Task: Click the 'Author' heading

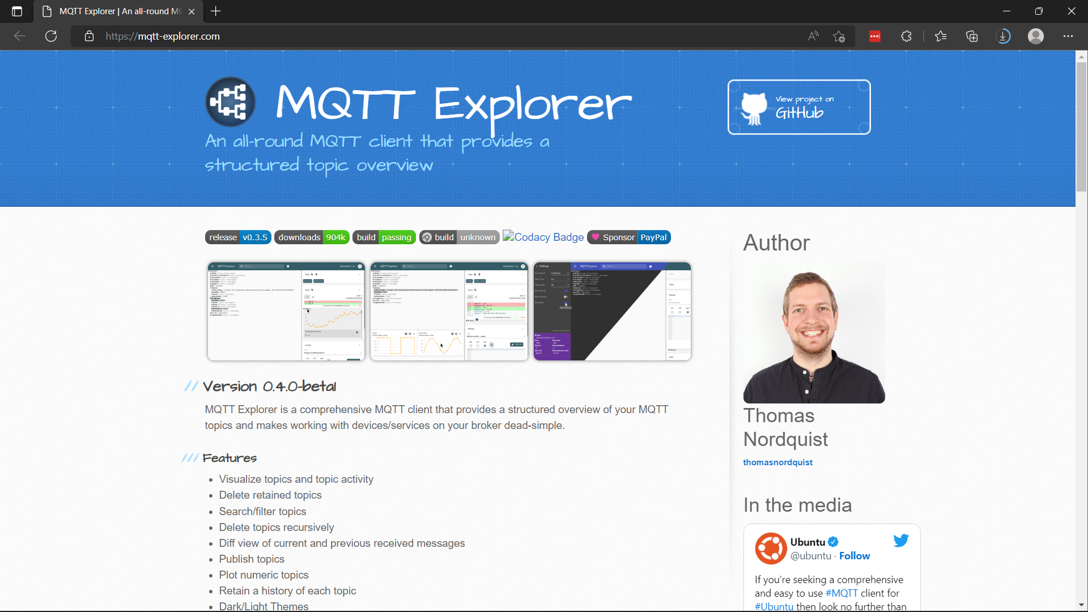Action: coord(776,243)
